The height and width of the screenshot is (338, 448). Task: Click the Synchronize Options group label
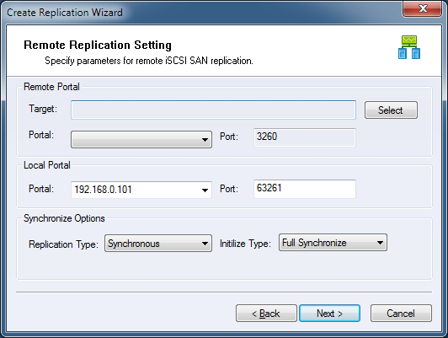(64, 218)
